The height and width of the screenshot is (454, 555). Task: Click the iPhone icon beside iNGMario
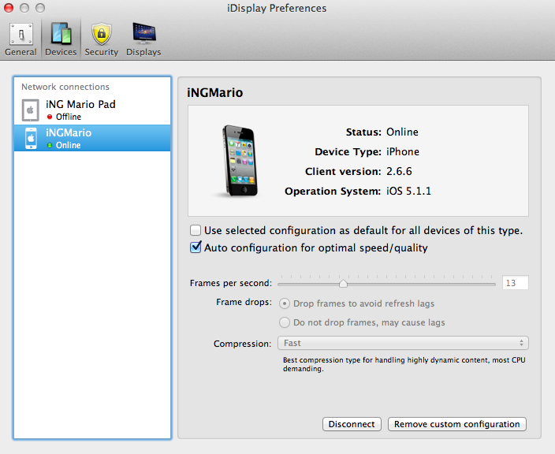(x=30, y=138)
